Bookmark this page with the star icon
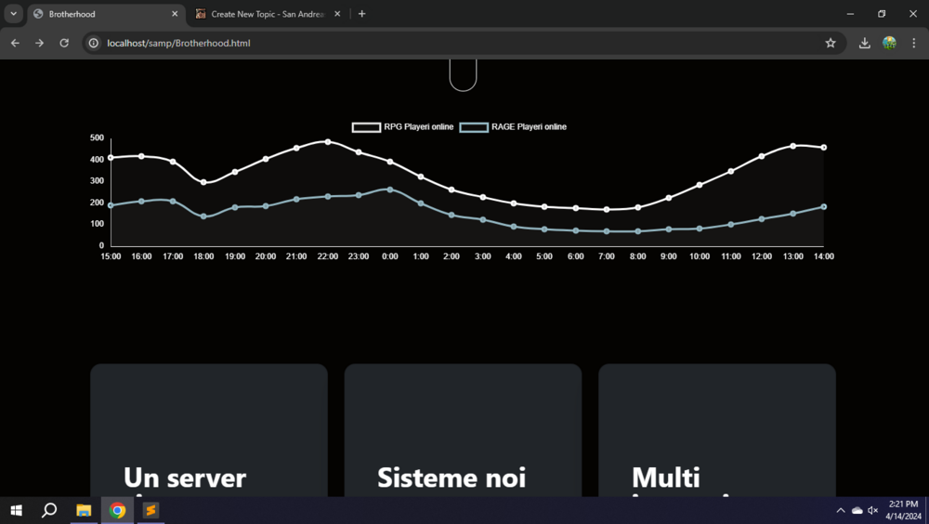This screenshot has width=929, height=524. (x=831, y=43)
